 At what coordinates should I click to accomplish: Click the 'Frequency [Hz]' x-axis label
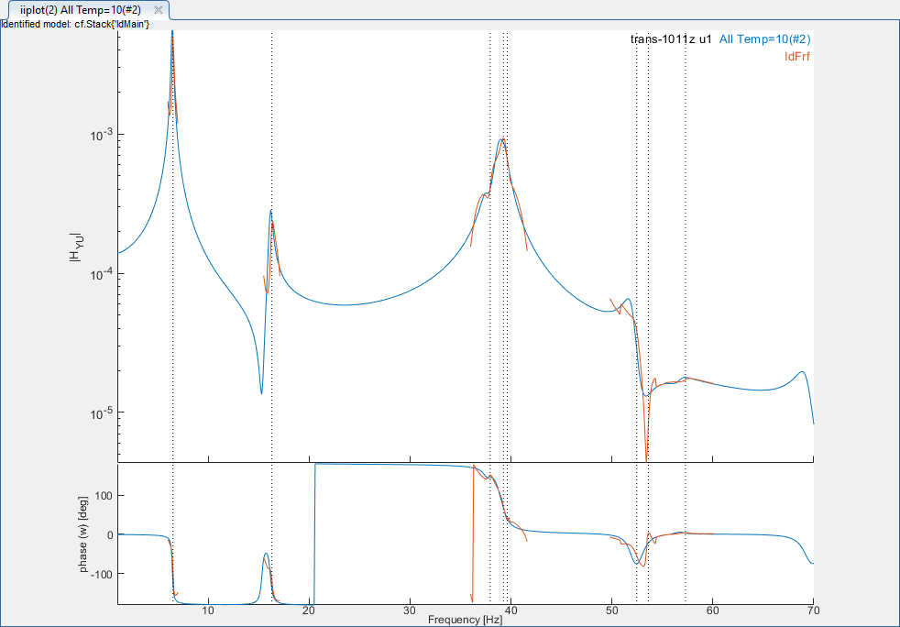click(466, 621)
